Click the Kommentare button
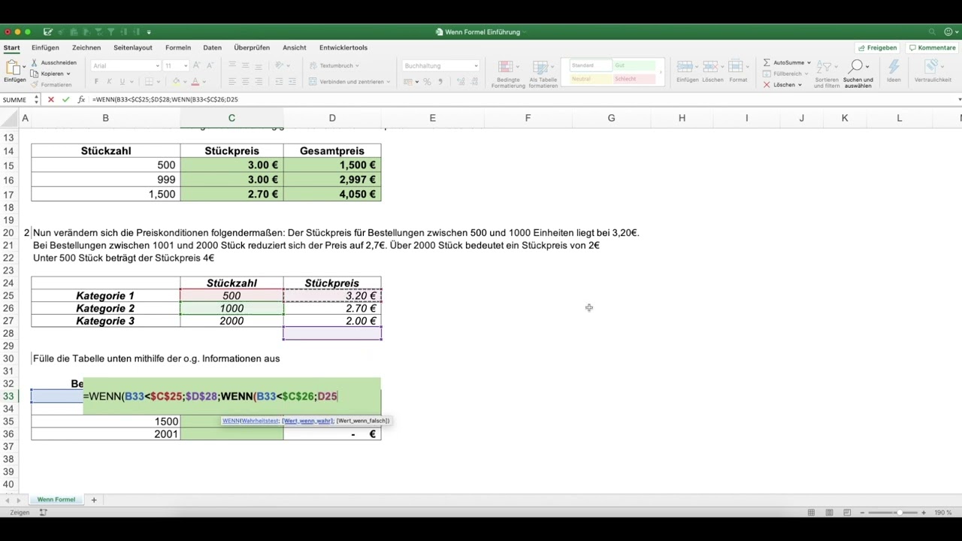Image resolution: width=962 pixels, height=541 pixels. (932, 47)
